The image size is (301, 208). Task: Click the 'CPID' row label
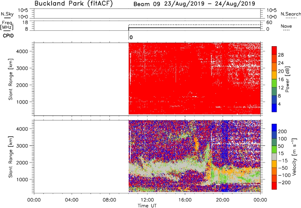(8, 36)
